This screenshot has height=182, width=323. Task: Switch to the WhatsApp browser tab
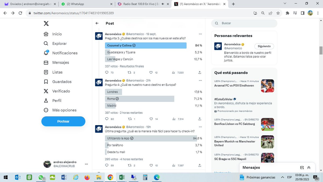pyautogui.click(x=87, y=4)
